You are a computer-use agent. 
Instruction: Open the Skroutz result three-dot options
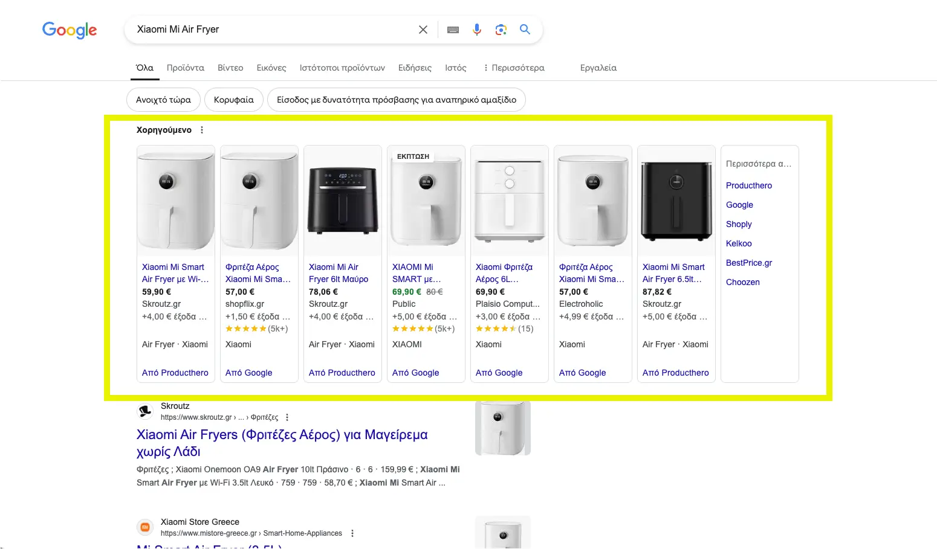(x=287, y=417)
